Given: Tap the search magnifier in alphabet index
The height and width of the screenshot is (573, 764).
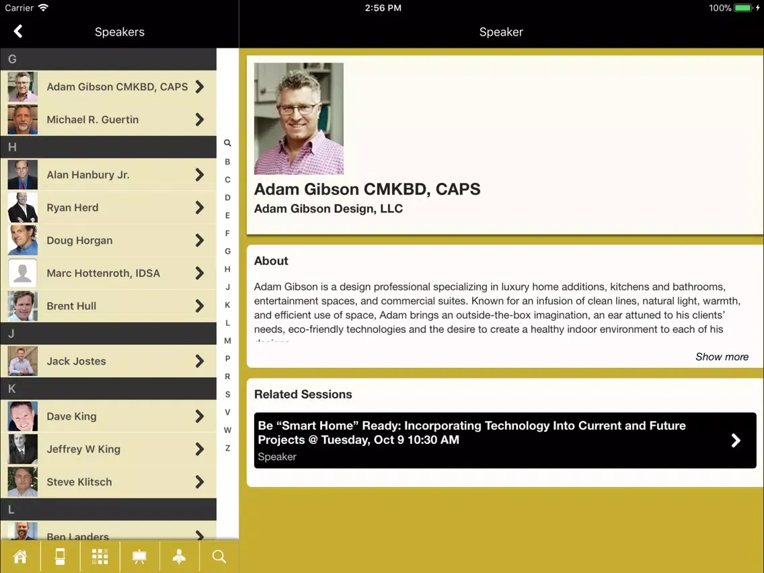Looking at the screenshot, I should click(227, 143).
